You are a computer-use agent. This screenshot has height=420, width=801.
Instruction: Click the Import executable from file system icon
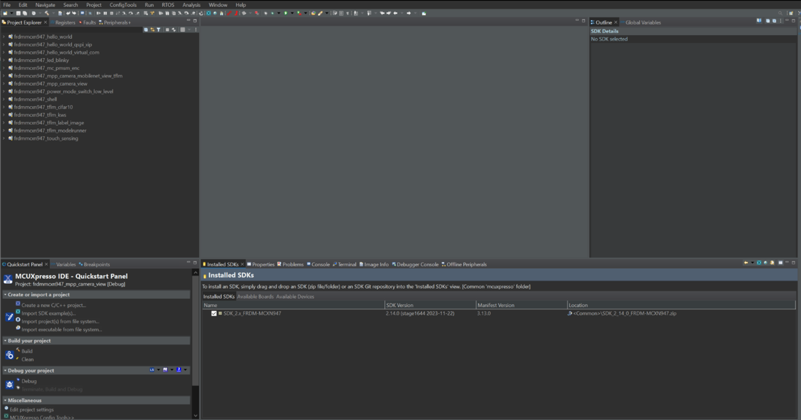tap(18, 328)
